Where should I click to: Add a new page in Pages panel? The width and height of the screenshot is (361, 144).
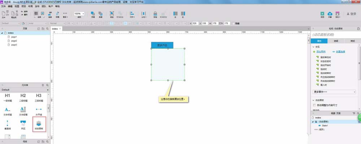pos(39,29)
